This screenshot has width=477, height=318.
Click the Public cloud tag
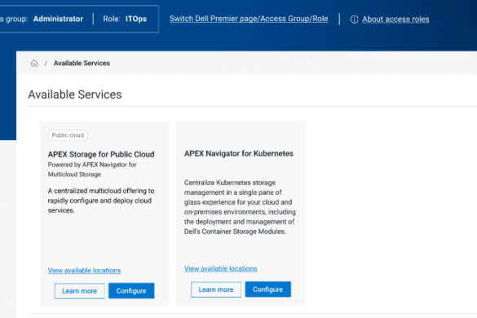[x=68, y=135]
